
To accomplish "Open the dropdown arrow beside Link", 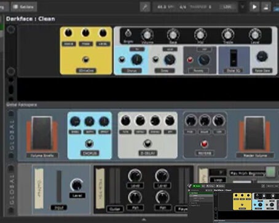I will coord(243,7).
